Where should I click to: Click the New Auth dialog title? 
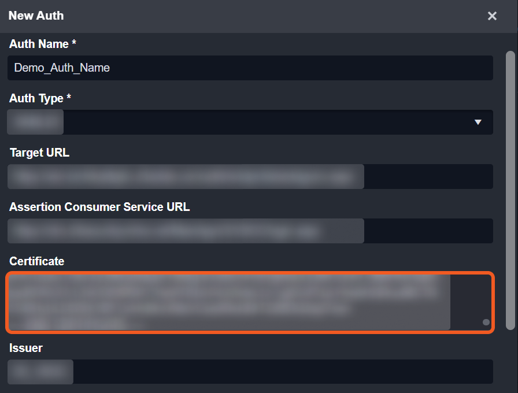point(36,16)
